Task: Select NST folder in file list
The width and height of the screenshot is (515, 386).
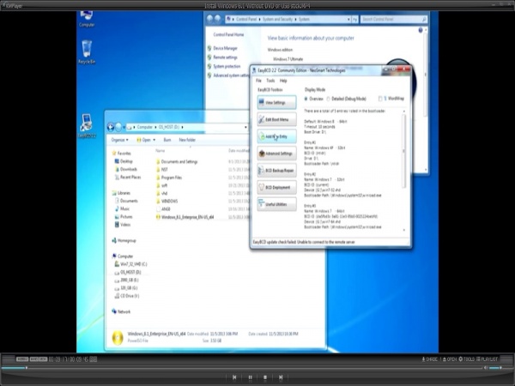Action: tap(162, 169)
